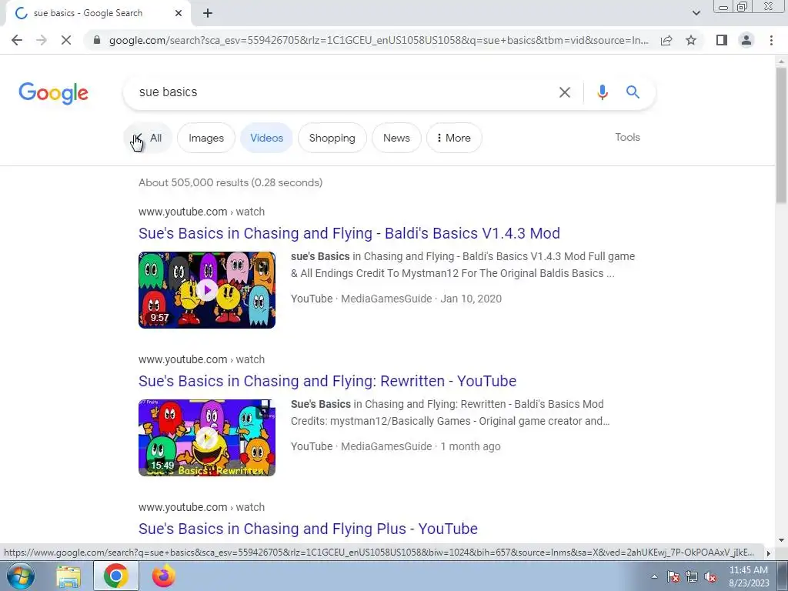Open 'Chasing and Flying Plus - YouTube' link
788x591 pixels.
[308, 529]
